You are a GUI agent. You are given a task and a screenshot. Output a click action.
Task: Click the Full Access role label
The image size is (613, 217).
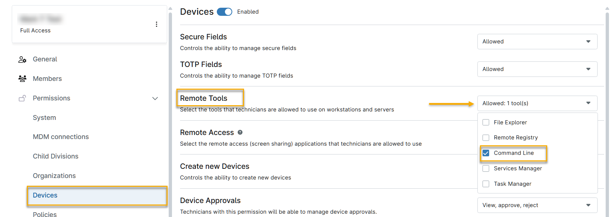pyautogui.click(x=35, y=31)
